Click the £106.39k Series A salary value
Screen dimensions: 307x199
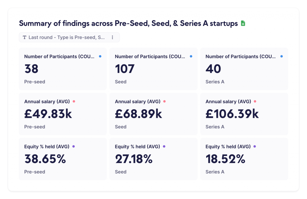pos(232,114)
